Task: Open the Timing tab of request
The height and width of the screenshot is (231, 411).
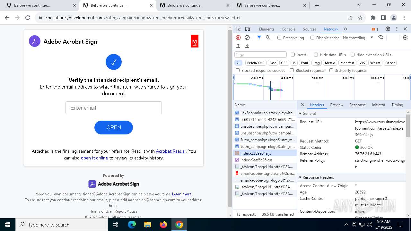Action: point(397,105)
